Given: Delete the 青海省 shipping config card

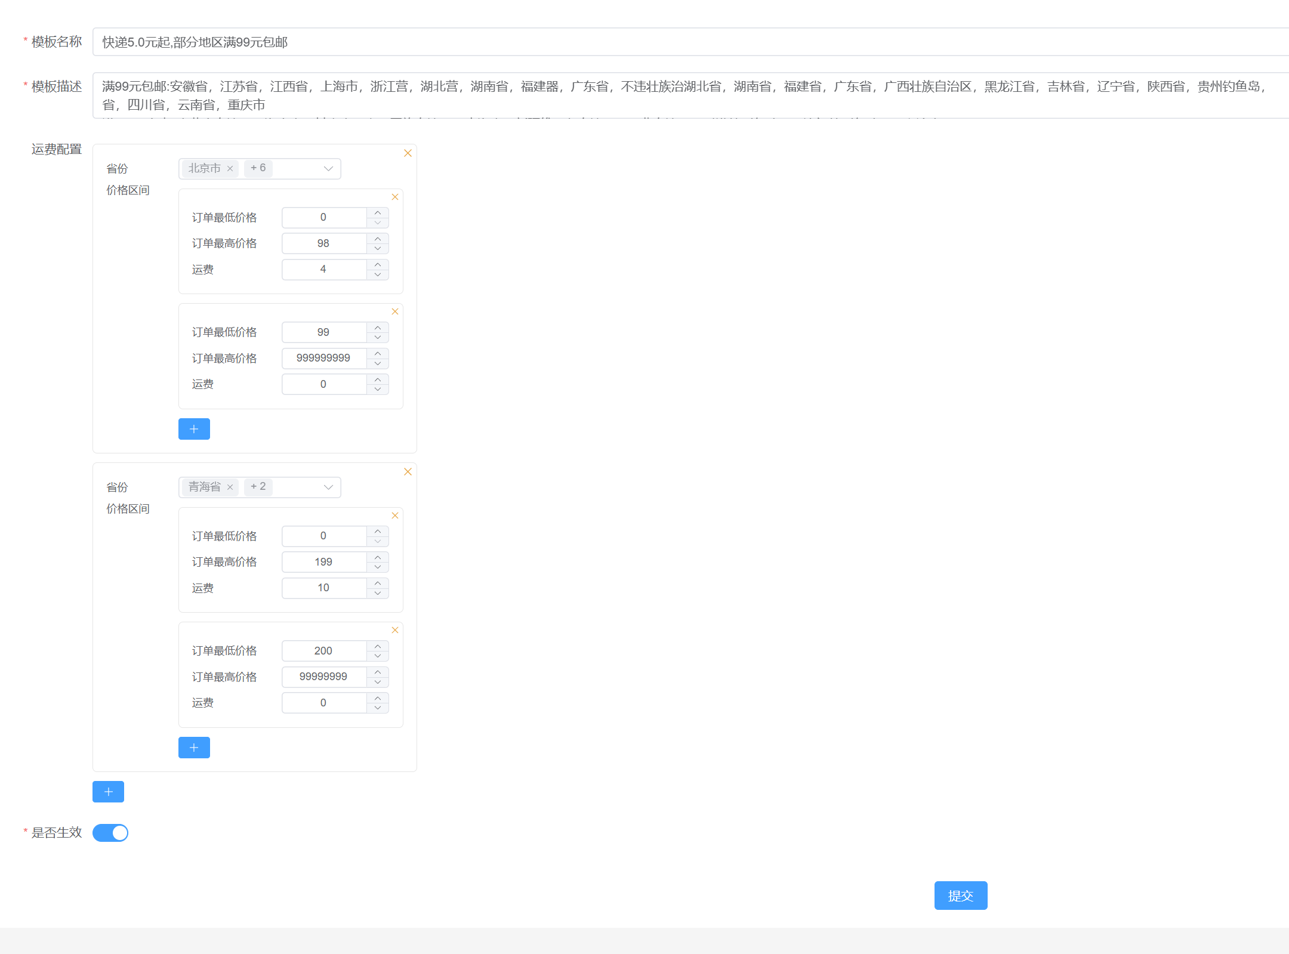Looking at the screenshot, I should 408,472.
